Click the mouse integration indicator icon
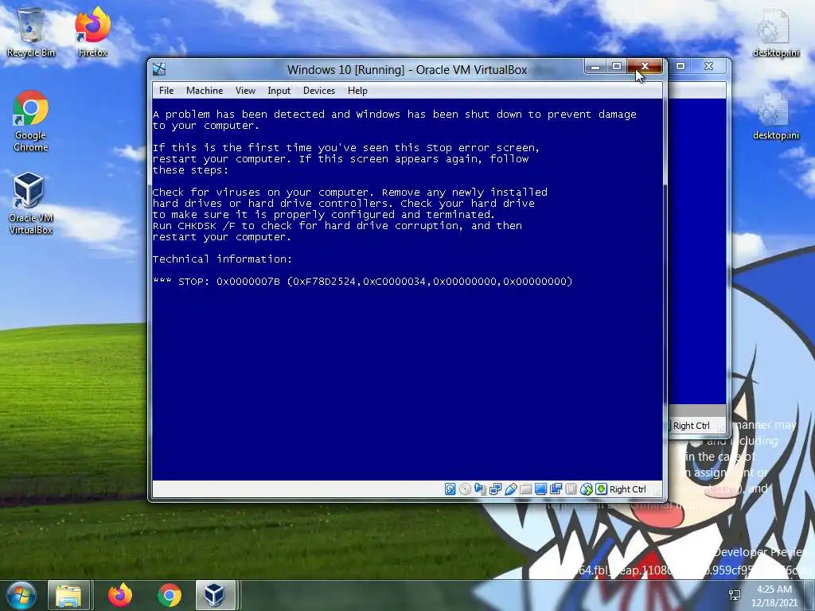 [x=587, y=489]
